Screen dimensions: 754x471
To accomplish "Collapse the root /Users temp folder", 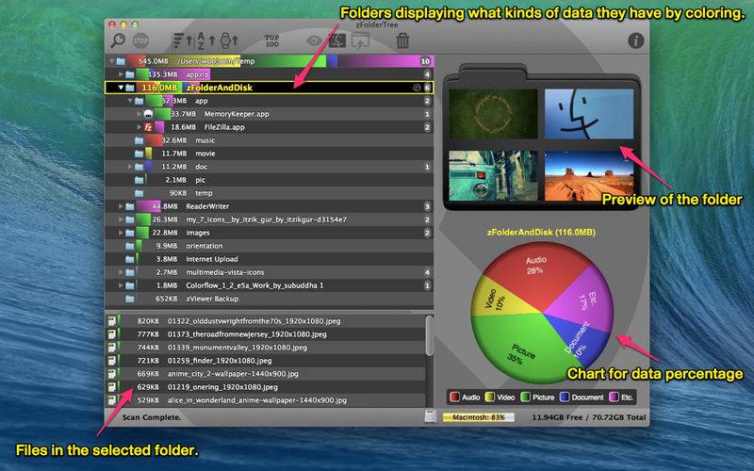I will click(x=111, y=61).
